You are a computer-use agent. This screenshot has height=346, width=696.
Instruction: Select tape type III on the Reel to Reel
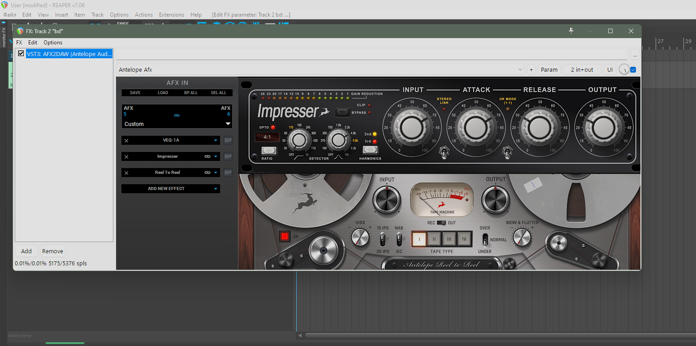[450, 239]
